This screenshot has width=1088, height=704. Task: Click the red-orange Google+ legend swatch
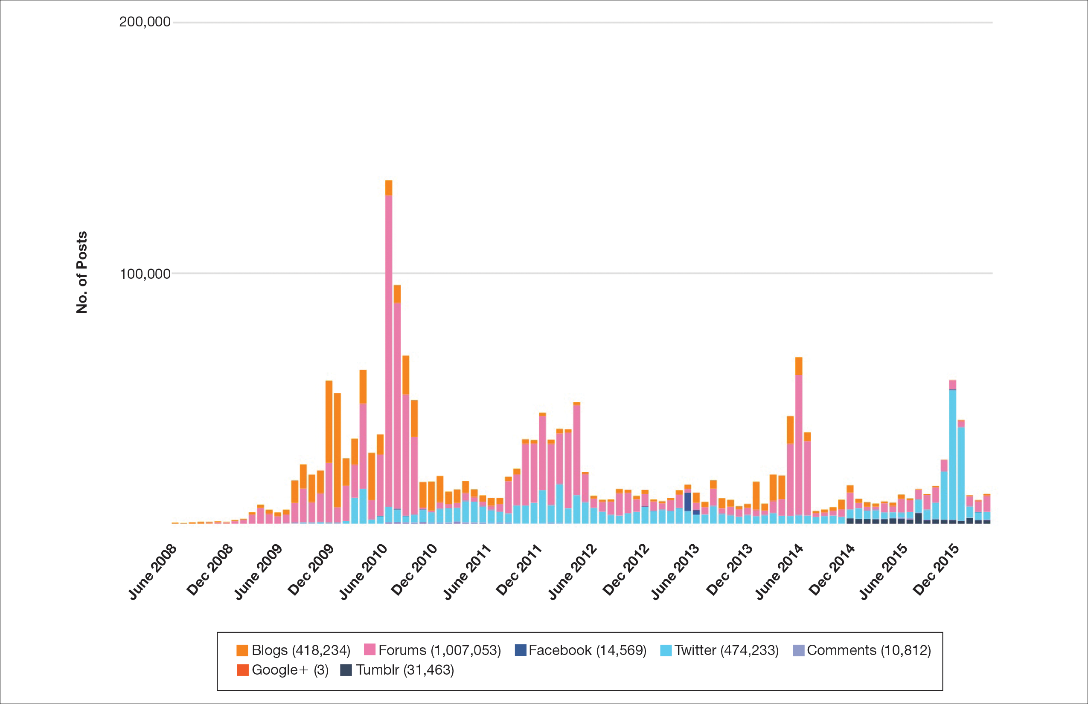click(x=243, y=670)
